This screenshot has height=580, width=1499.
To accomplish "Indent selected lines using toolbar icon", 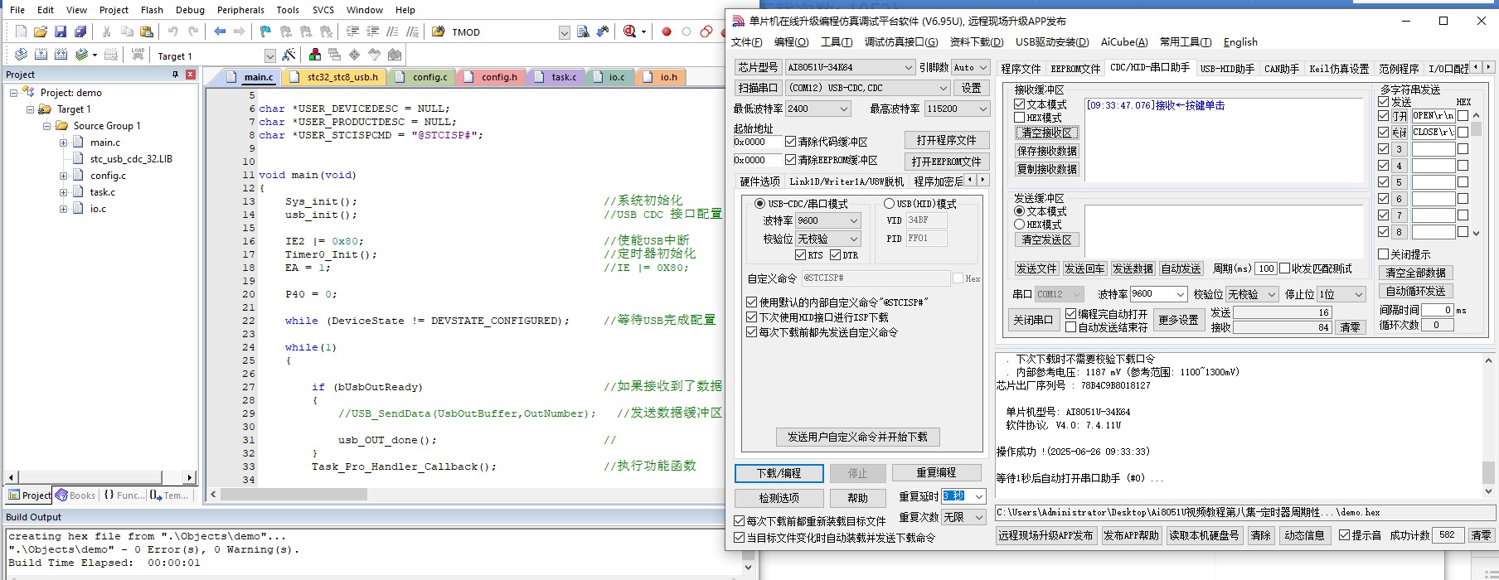I will pos(352,31).
